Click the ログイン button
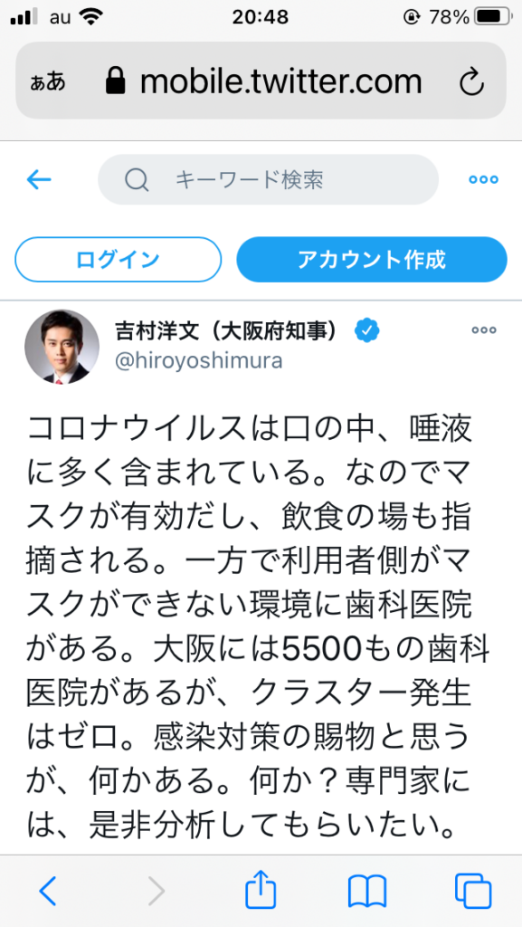 click(119, 260)
